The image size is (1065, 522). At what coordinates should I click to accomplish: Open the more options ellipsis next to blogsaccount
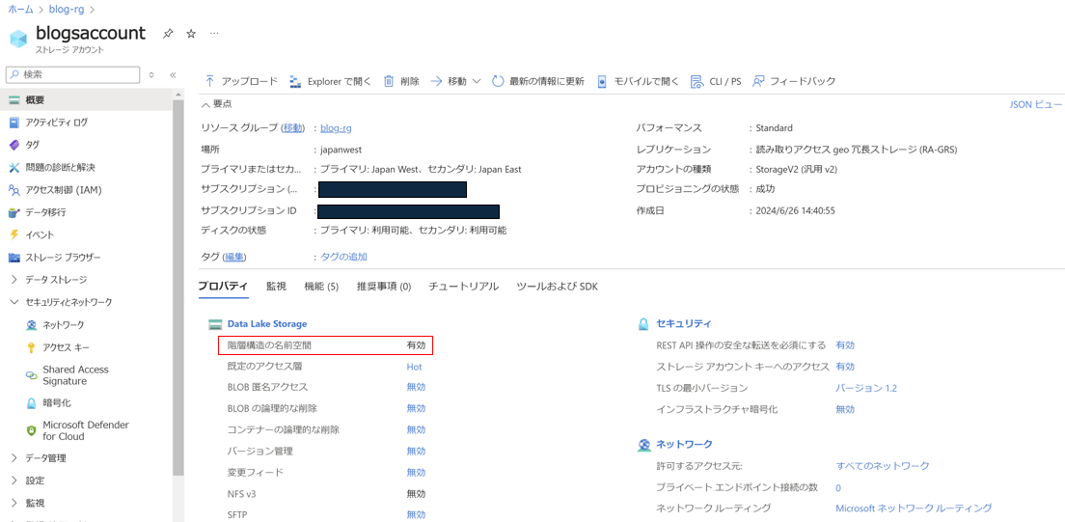214,34
